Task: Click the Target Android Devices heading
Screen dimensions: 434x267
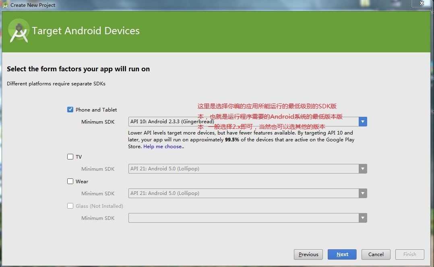Action: click(x=86, y=31)
